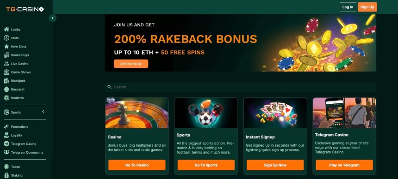
Task: Open the Telegram Casino paper-plane icon
Action: (x=6, y=144)
